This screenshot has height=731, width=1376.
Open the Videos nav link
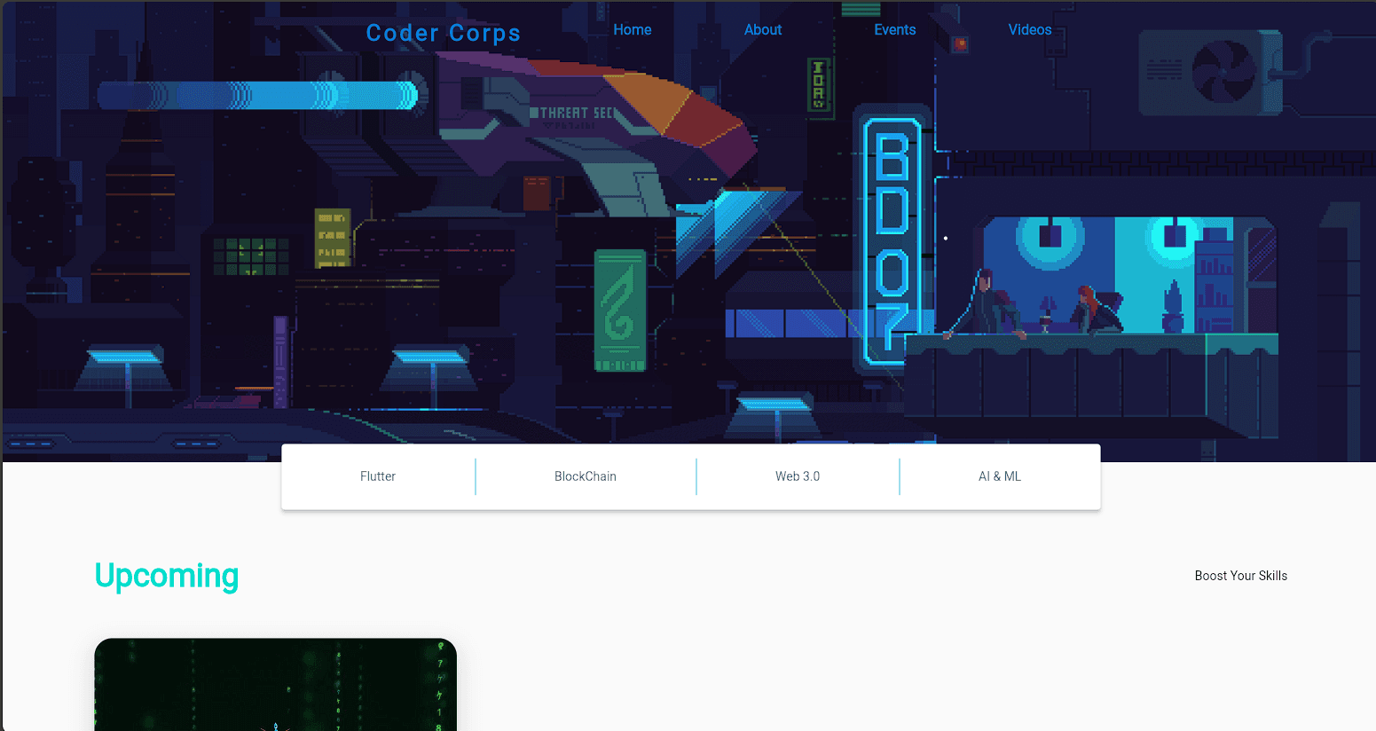tap(1030, 30)
